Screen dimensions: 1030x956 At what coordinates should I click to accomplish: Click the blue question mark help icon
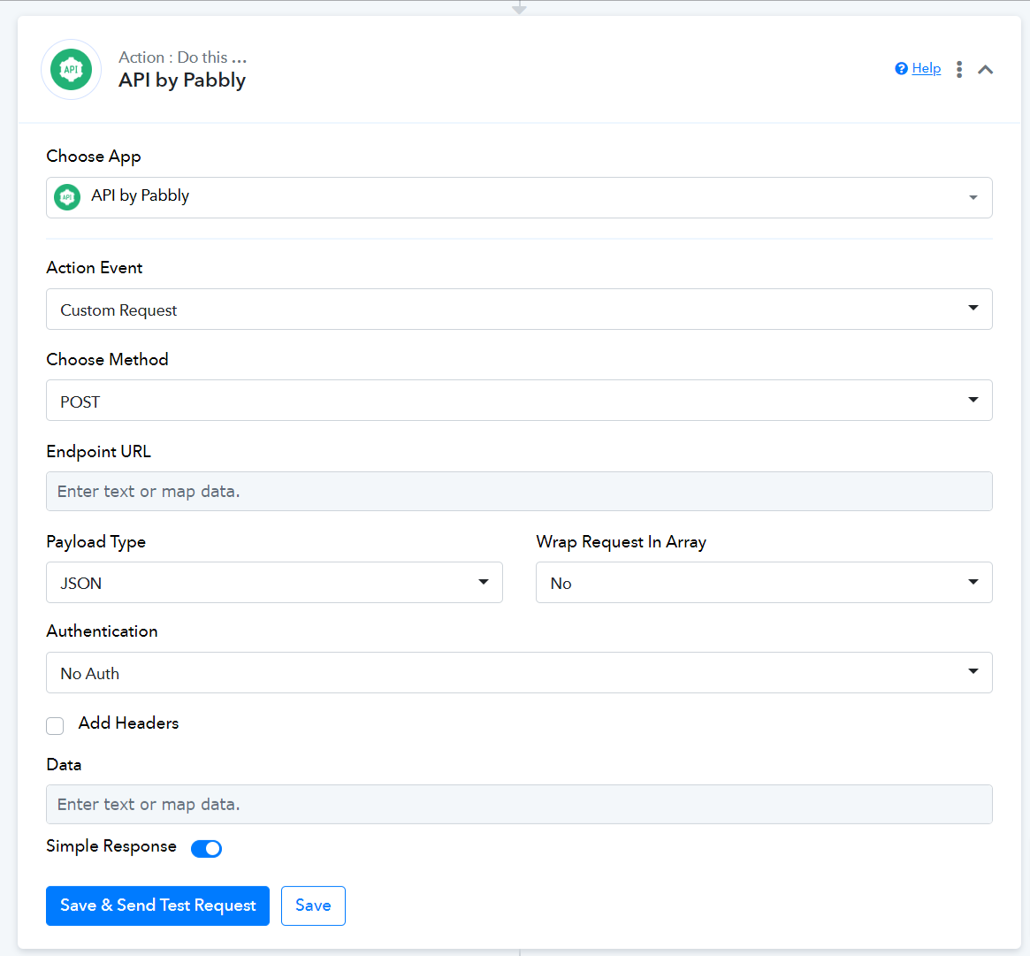tap(901, 68)
